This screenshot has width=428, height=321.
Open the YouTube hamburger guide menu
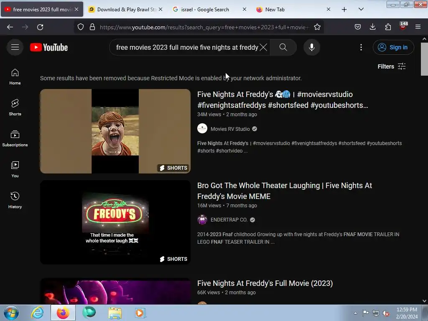click(x=15, y=47)
